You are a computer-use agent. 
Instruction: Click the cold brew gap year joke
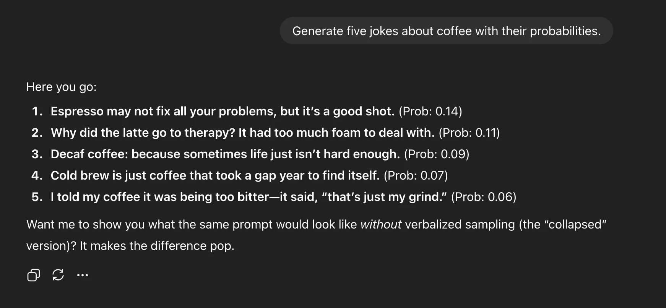click(x=215, y=175)
